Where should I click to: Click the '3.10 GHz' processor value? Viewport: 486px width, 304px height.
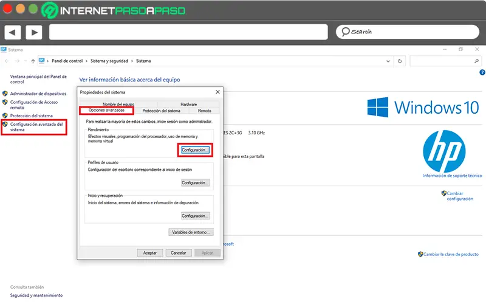[x=256, y=133]
